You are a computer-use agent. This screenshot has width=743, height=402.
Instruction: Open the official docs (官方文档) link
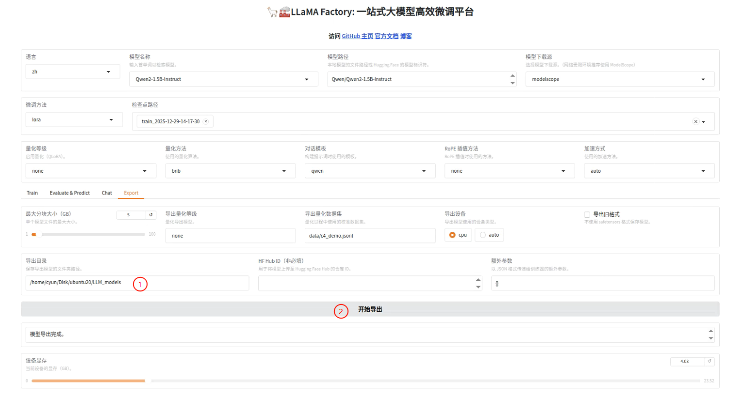tap(386, 36)
